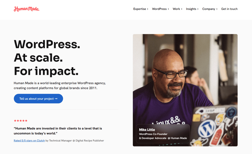Expand the chevron next to Expertise
The width and height of the screenshot is (252, 154).
(147, 9)
